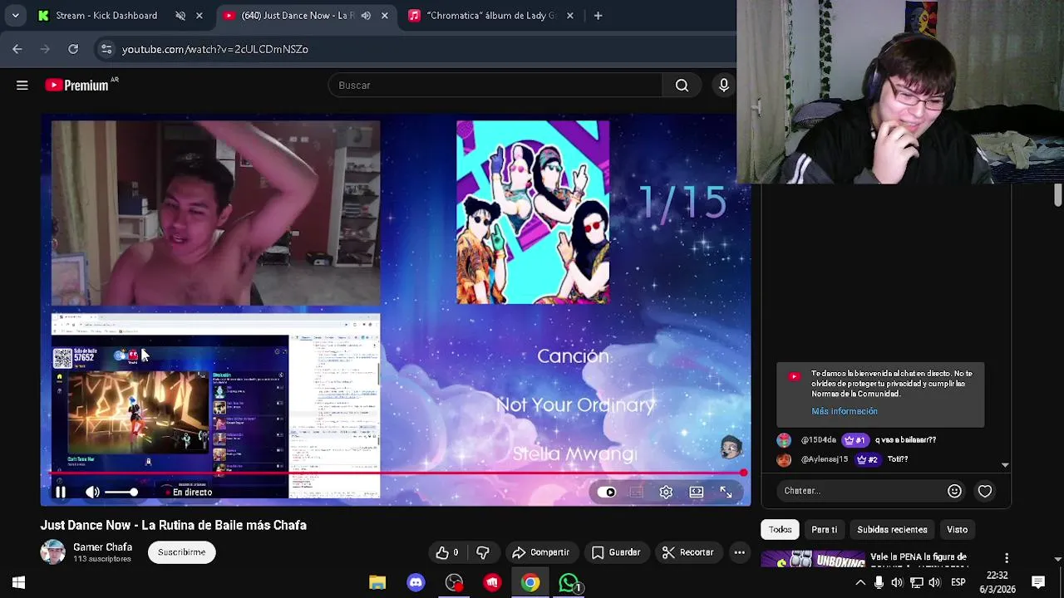Click the search magnifier button
Viewport: 1064px width, 598px height.
682,85
